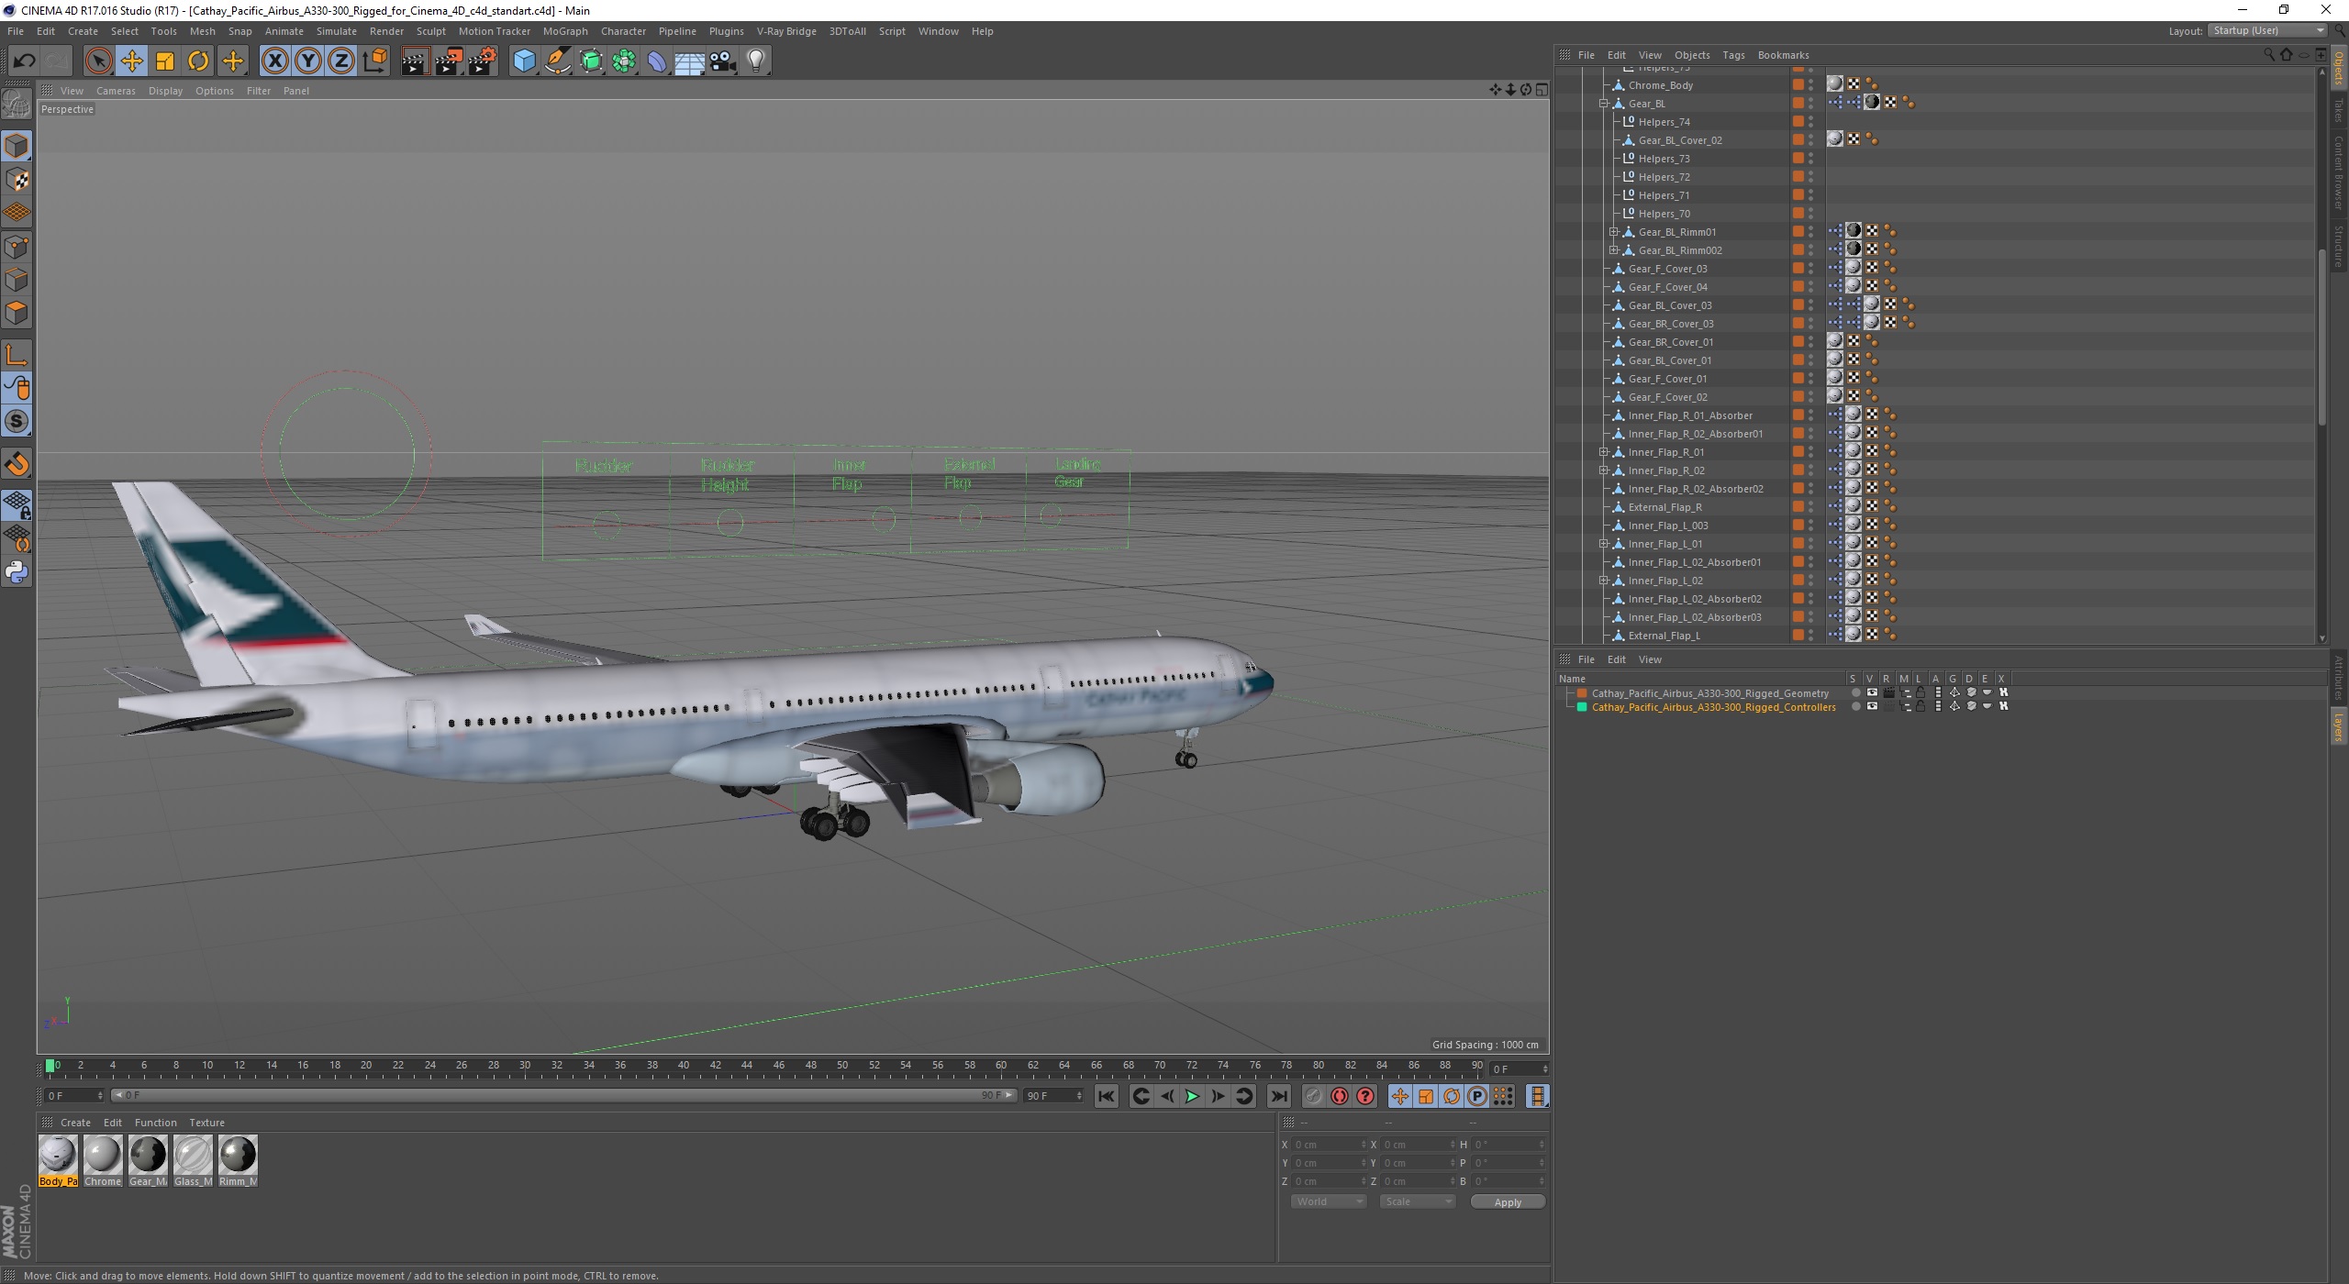Select the Rotate tool icon
The image size is (2349, 1284).
pyautogui.click(x=198, y=61)
